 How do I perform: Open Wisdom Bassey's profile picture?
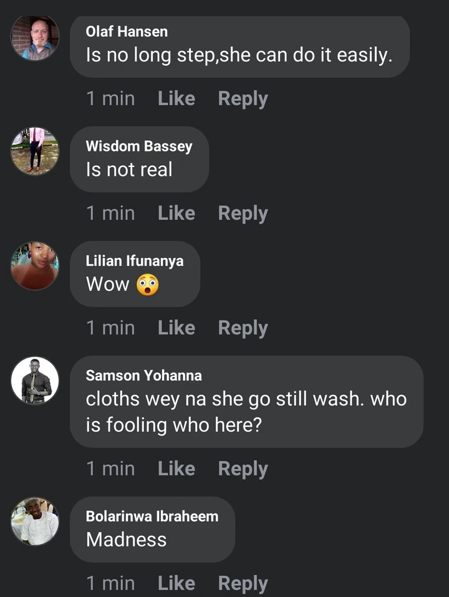35,151
